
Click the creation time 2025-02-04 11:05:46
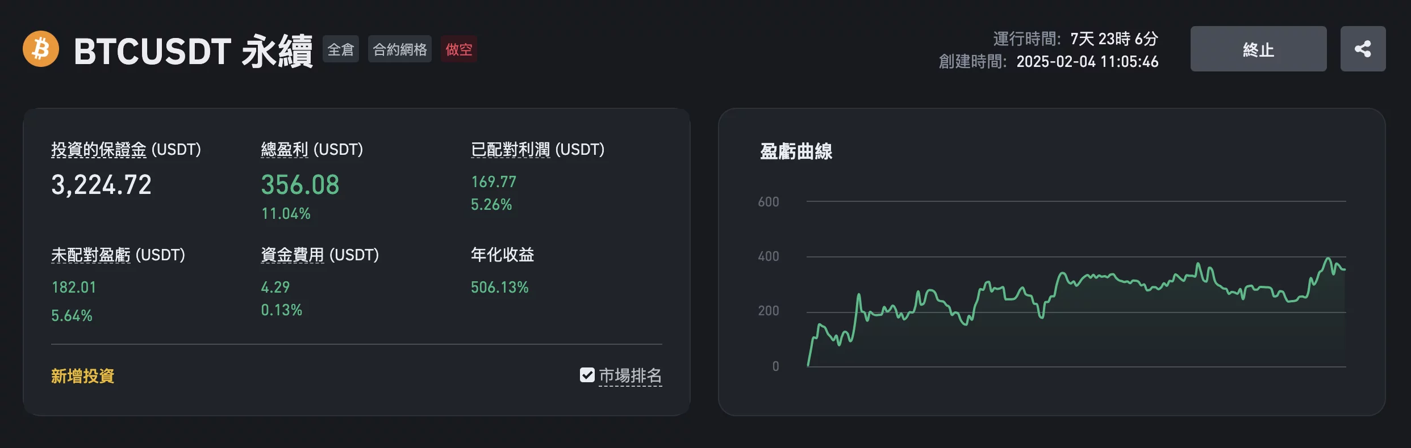(x=1087, y=62)
